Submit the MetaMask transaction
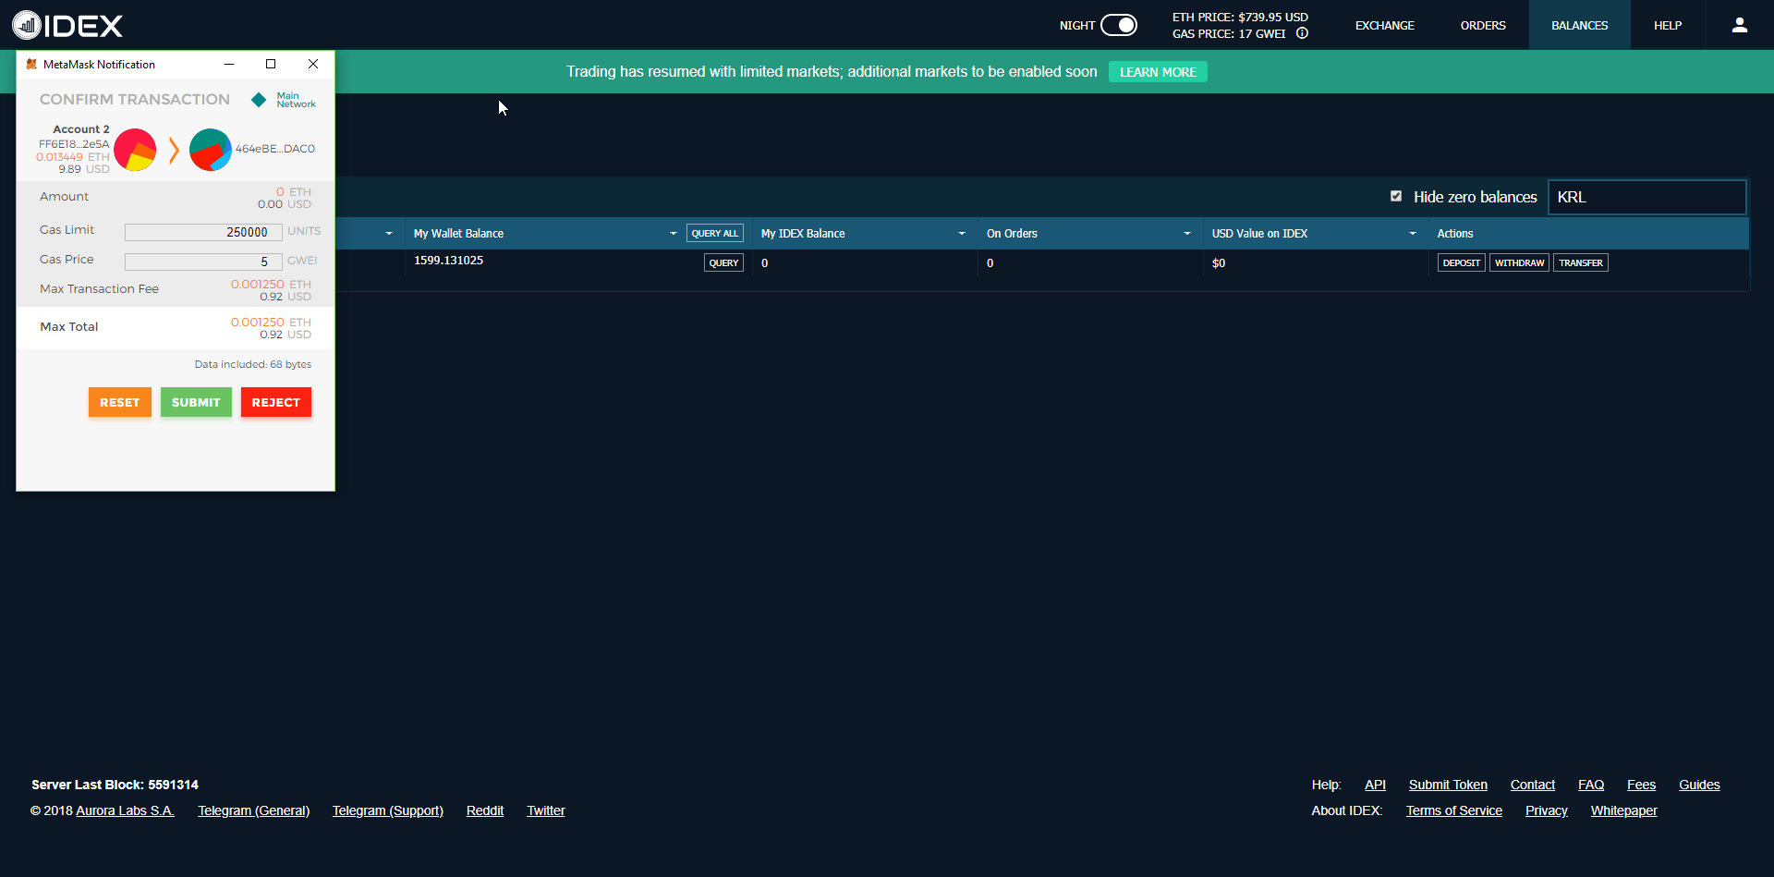The width and height of the screenshot is (1774, 877). point(196,402)
